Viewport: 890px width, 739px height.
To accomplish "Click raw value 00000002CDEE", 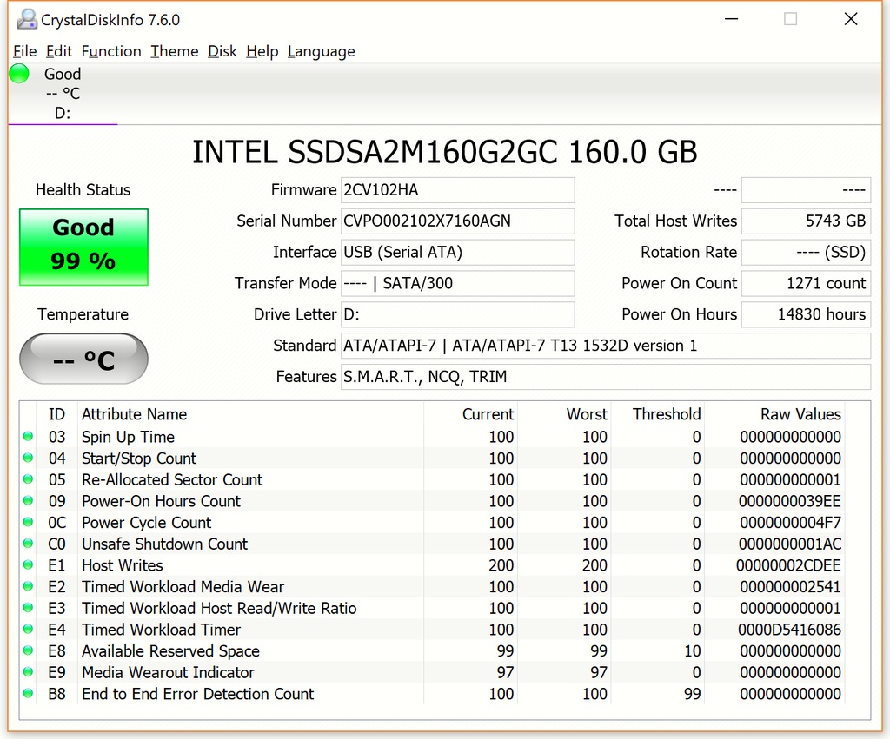I will point(788,564).
